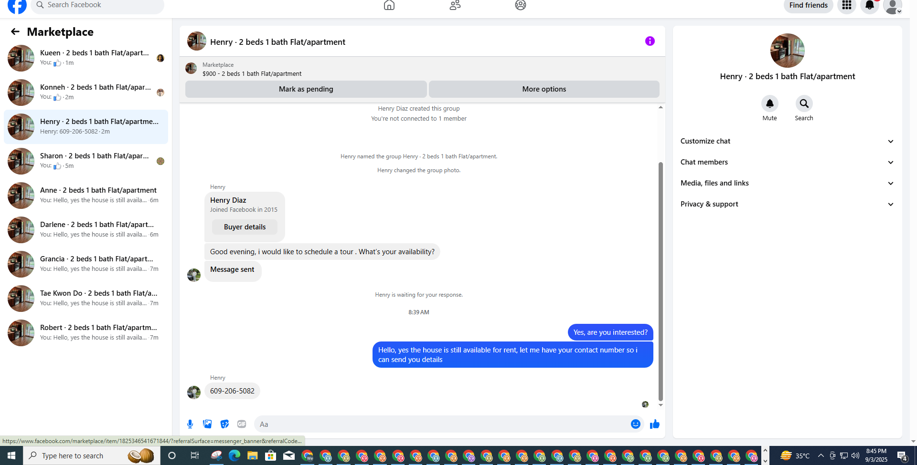This screenshot has width=917, height=465.
Task: Open Grancia conversation in list
Action: (86, 264)
